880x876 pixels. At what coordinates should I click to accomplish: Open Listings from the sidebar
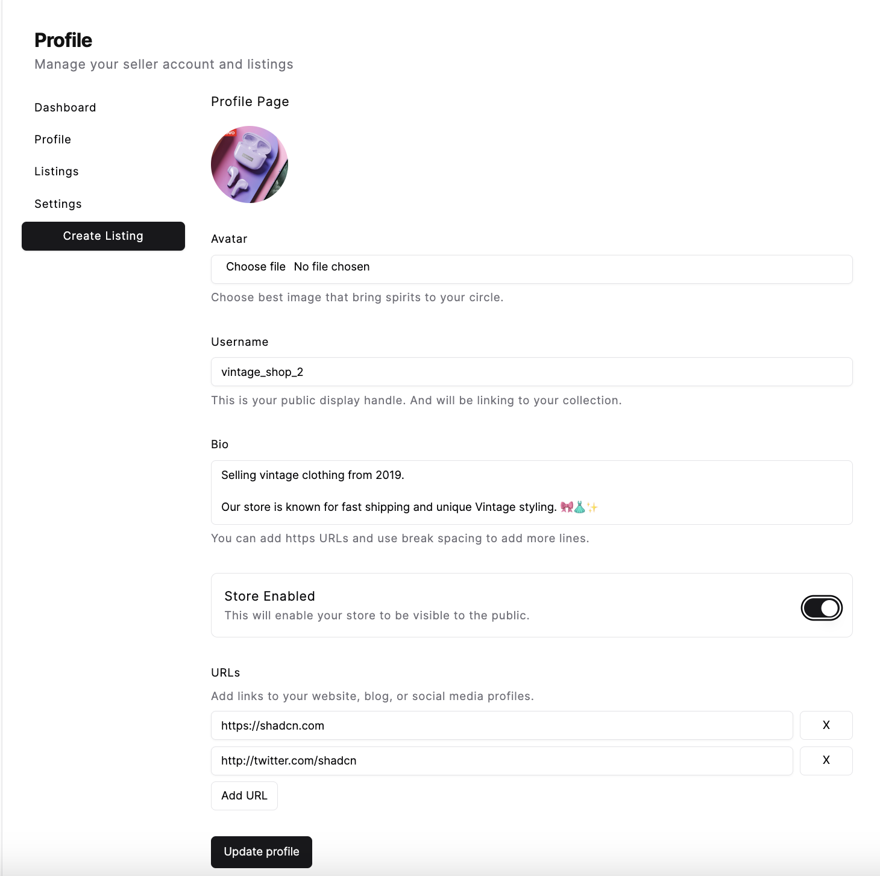tap(57, 172)
